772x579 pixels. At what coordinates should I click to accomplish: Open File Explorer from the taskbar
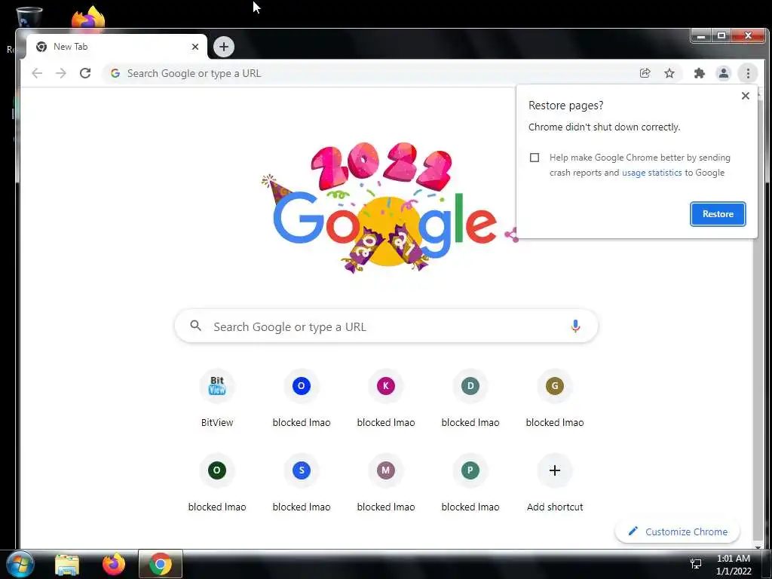pos(67,564)
